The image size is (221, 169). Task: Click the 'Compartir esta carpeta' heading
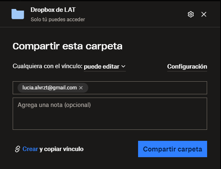click(67, 47)
